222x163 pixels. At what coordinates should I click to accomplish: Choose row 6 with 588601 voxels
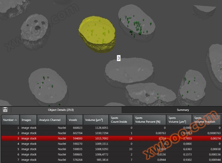point(89,154)
